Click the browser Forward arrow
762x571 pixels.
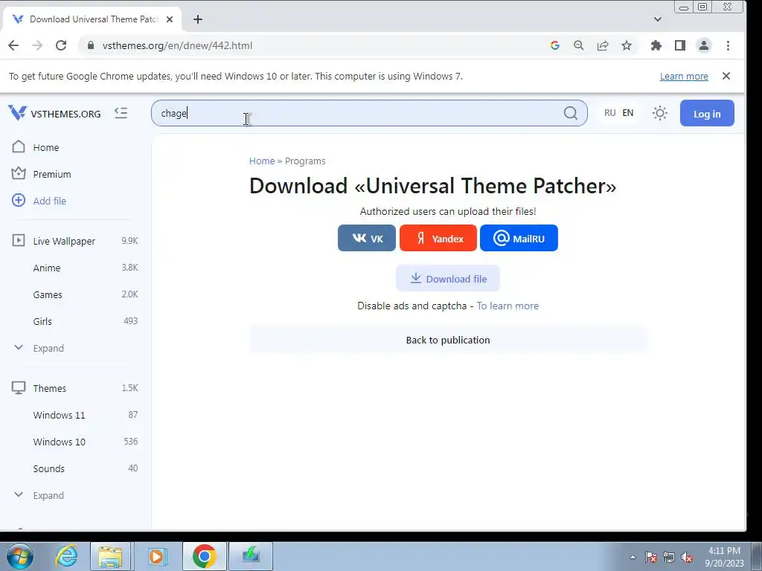pos(37,45)
